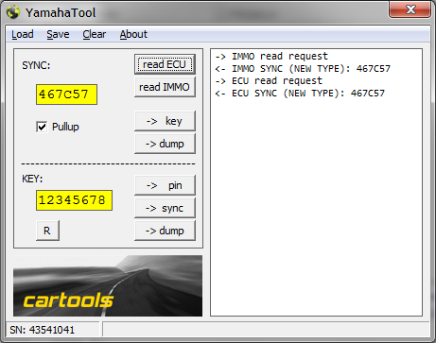Click the '-> pin' button
This screenshot has width=436, height=343.
165,185
